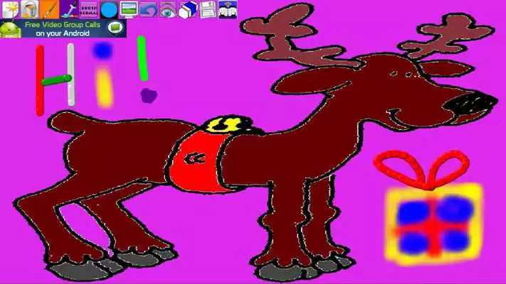Viewport: 506px width, 284px height.
Task: Select the orange paintbrush tool
Action: 49,9
